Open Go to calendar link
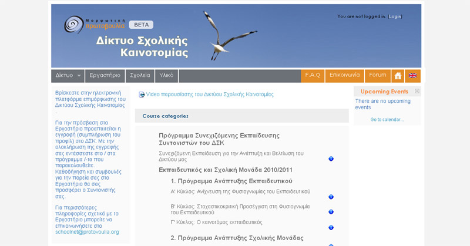The image size is (470, 246). coord(387,120)
